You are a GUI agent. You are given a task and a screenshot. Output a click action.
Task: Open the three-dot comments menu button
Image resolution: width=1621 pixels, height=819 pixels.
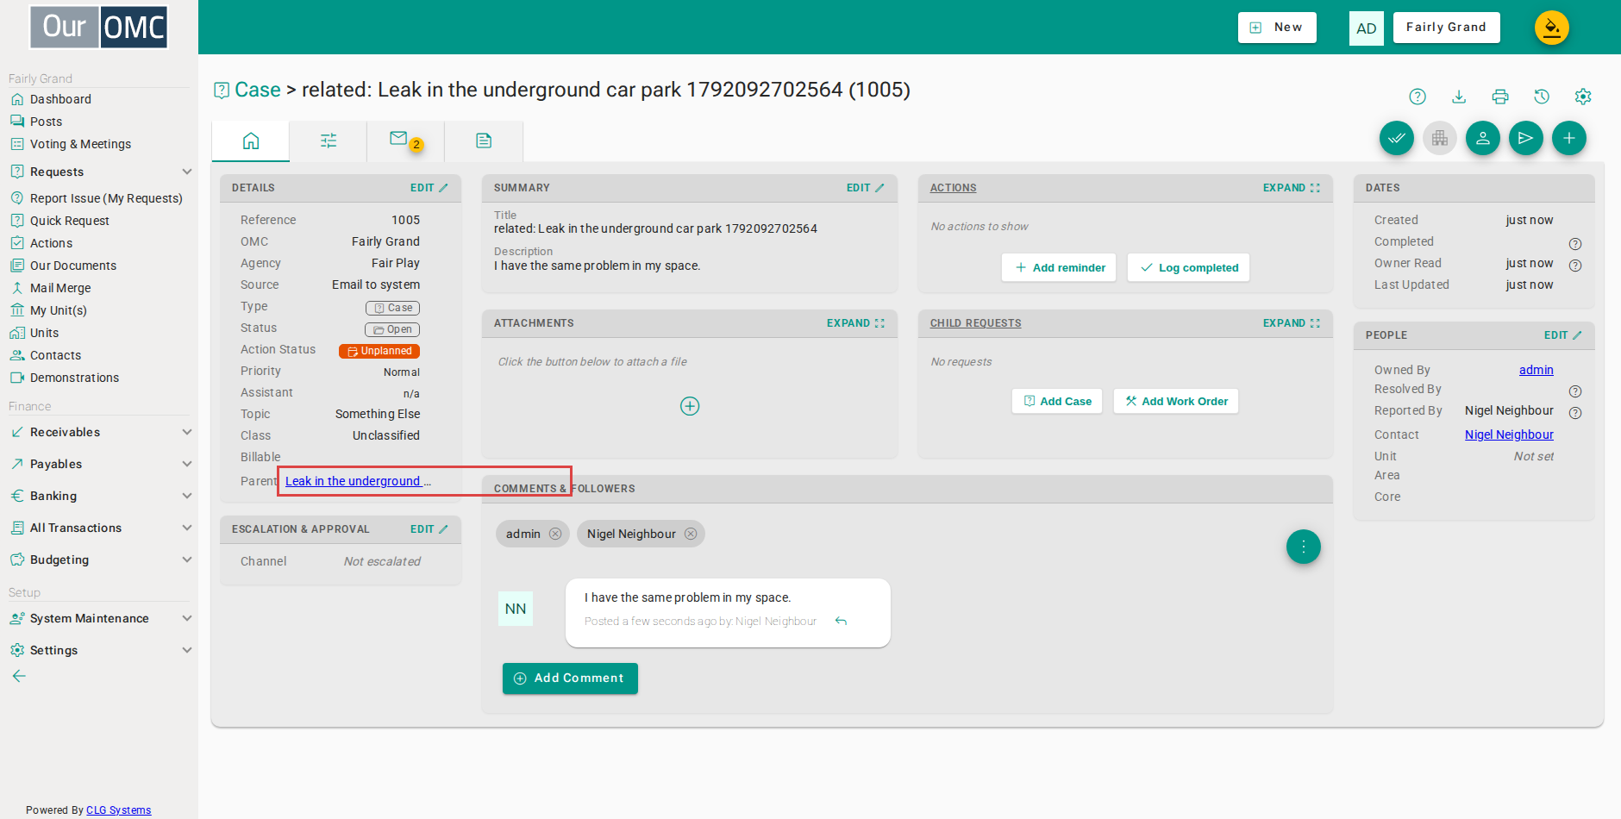pyautogui.click(x=1304, y=547)
